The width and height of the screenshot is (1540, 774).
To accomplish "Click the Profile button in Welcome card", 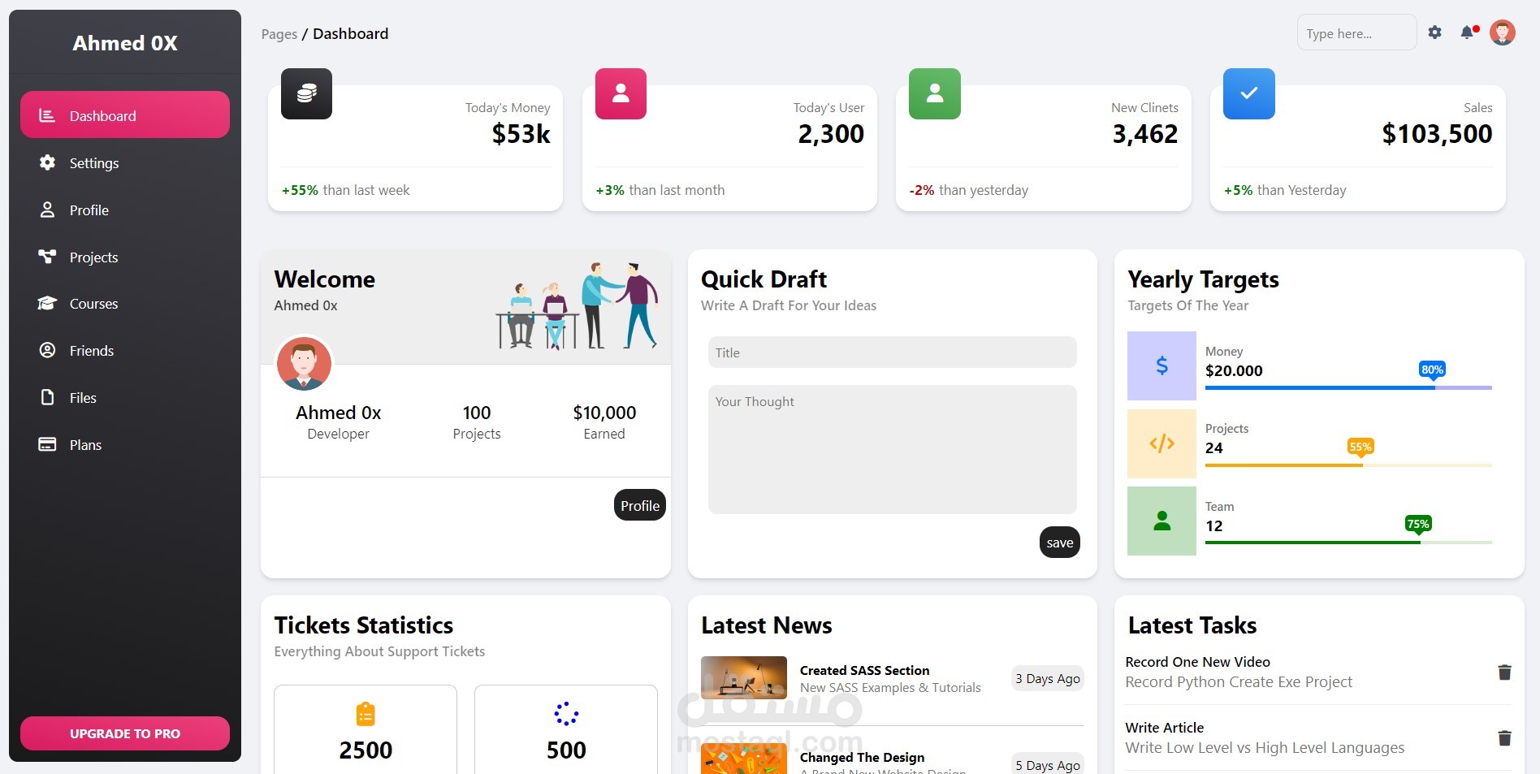I will pyautogui.click(x=640, y=505).
